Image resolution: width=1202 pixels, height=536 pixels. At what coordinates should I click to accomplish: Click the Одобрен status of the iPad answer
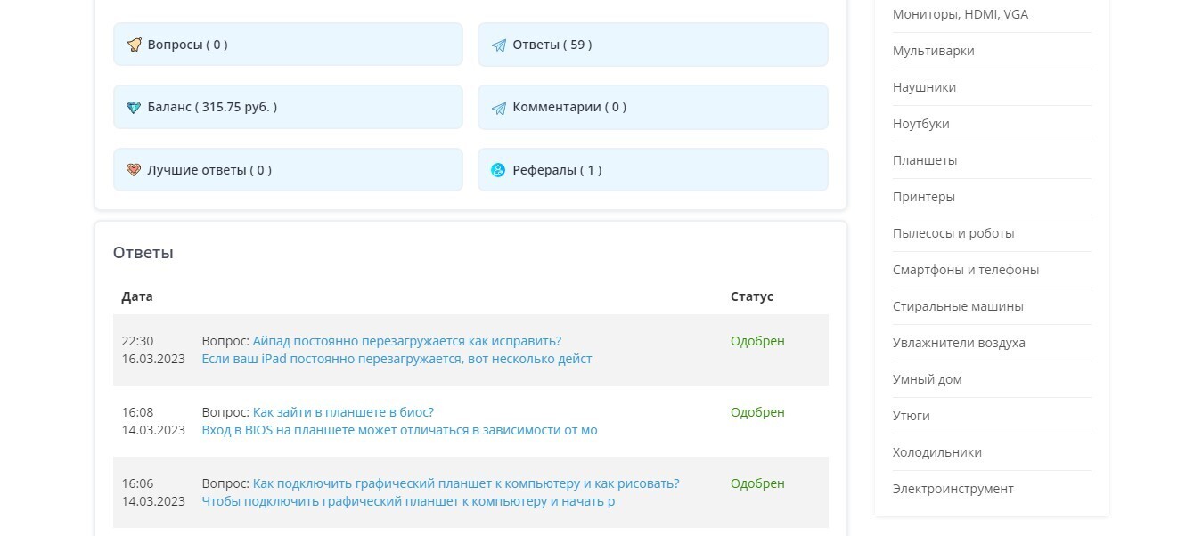[757, 340]
